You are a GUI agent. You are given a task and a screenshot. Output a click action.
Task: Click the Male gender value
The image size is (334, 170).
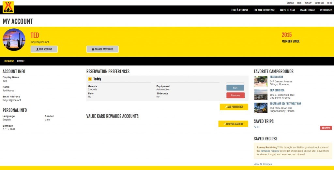click(x=47, y=120)
